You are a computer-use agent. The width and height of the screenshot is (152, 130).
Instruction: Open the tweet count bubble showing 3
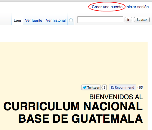[x=104, y=87]
